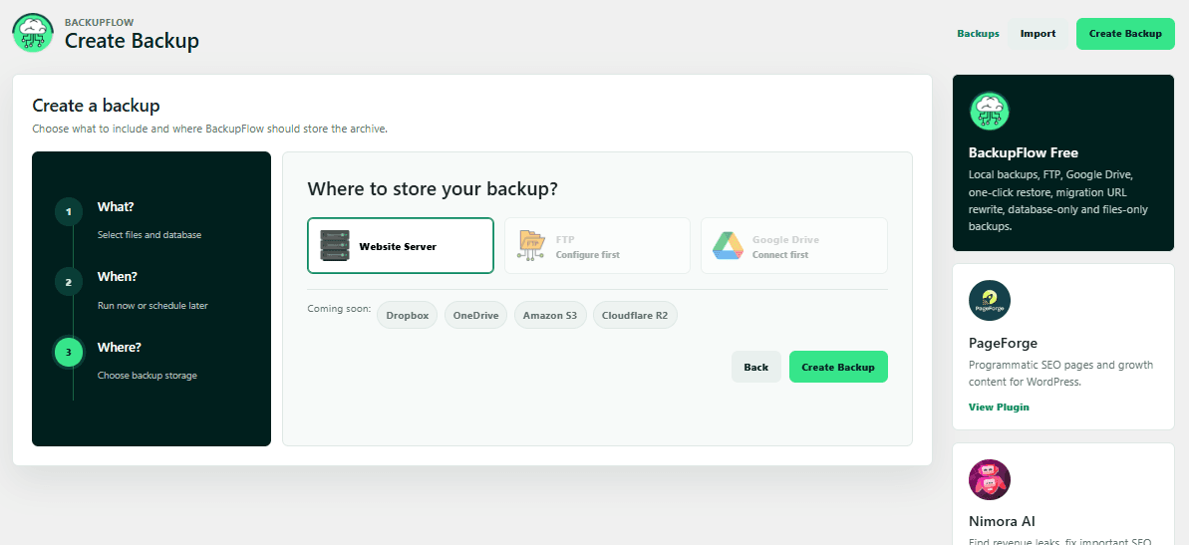Go to the What? wizard step
This screenshot has width=1189, height=545.
116,207
